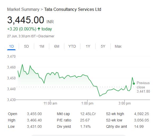The image size is (164, 136).
Task: Select the YTD range tab
Action: [x=72, y=46]
